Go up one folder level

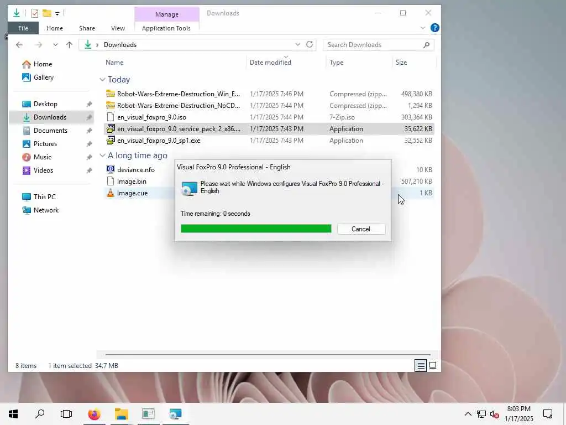click(69, 45)
